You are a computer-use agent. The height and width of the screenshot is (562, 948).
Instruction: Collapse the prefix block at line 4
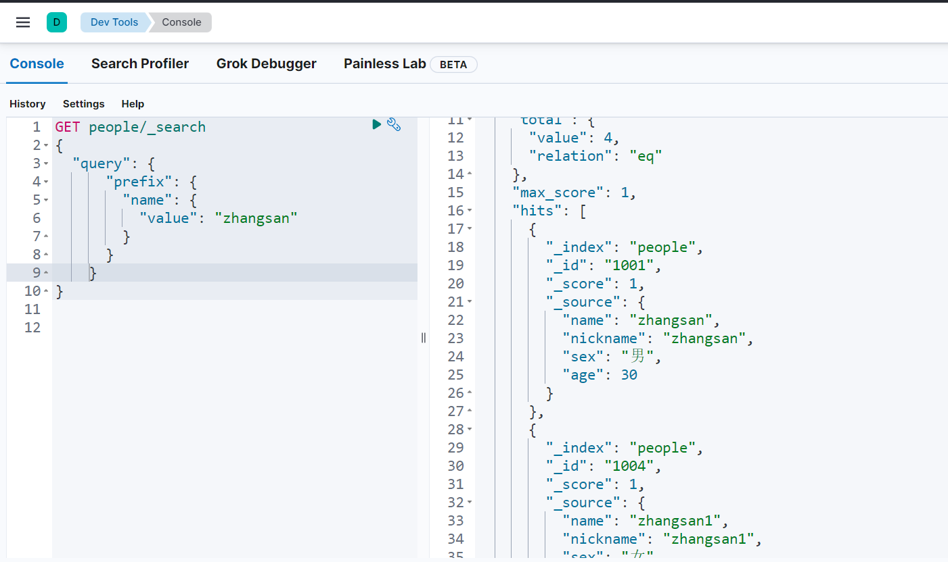[46, 182]
